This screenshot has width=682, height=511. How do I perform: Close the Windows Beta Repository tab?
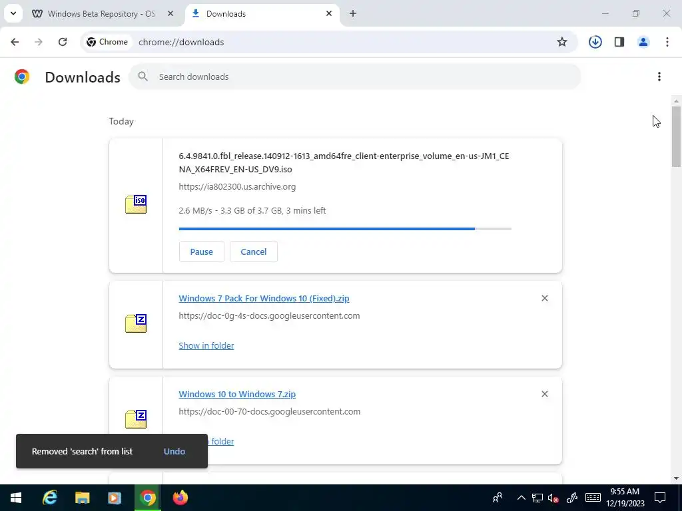tap(170, 14)
